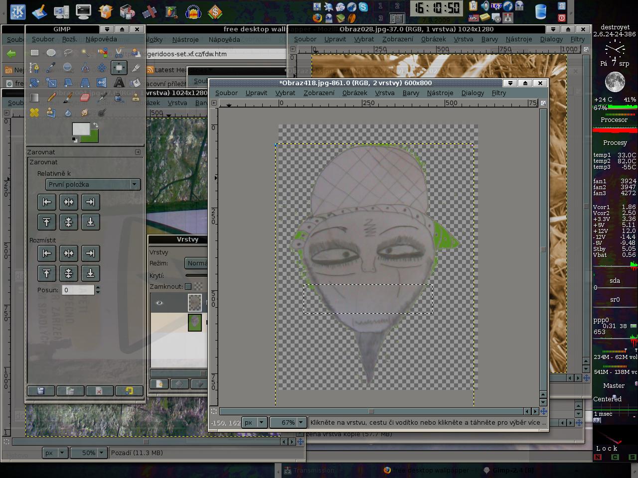Select the Heal bandage tool
Screen dimensions: 638x478
(34, 113)
